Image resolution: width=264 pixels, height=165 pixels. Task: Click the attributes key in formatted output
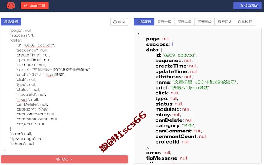point(169,77)
